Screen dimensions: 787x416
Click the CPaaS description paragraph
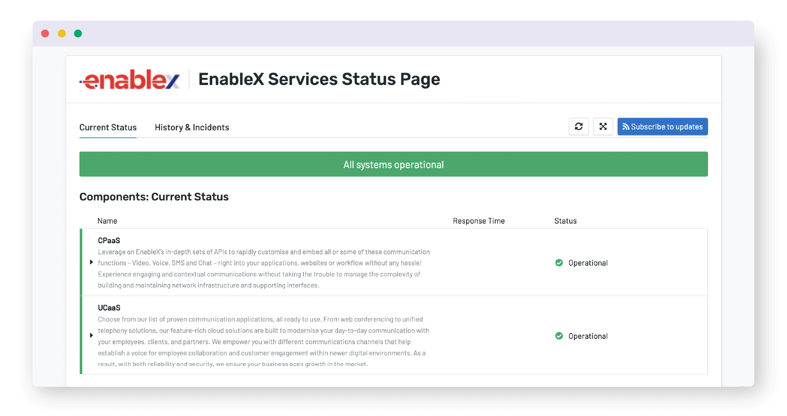(x=264, y=269)
